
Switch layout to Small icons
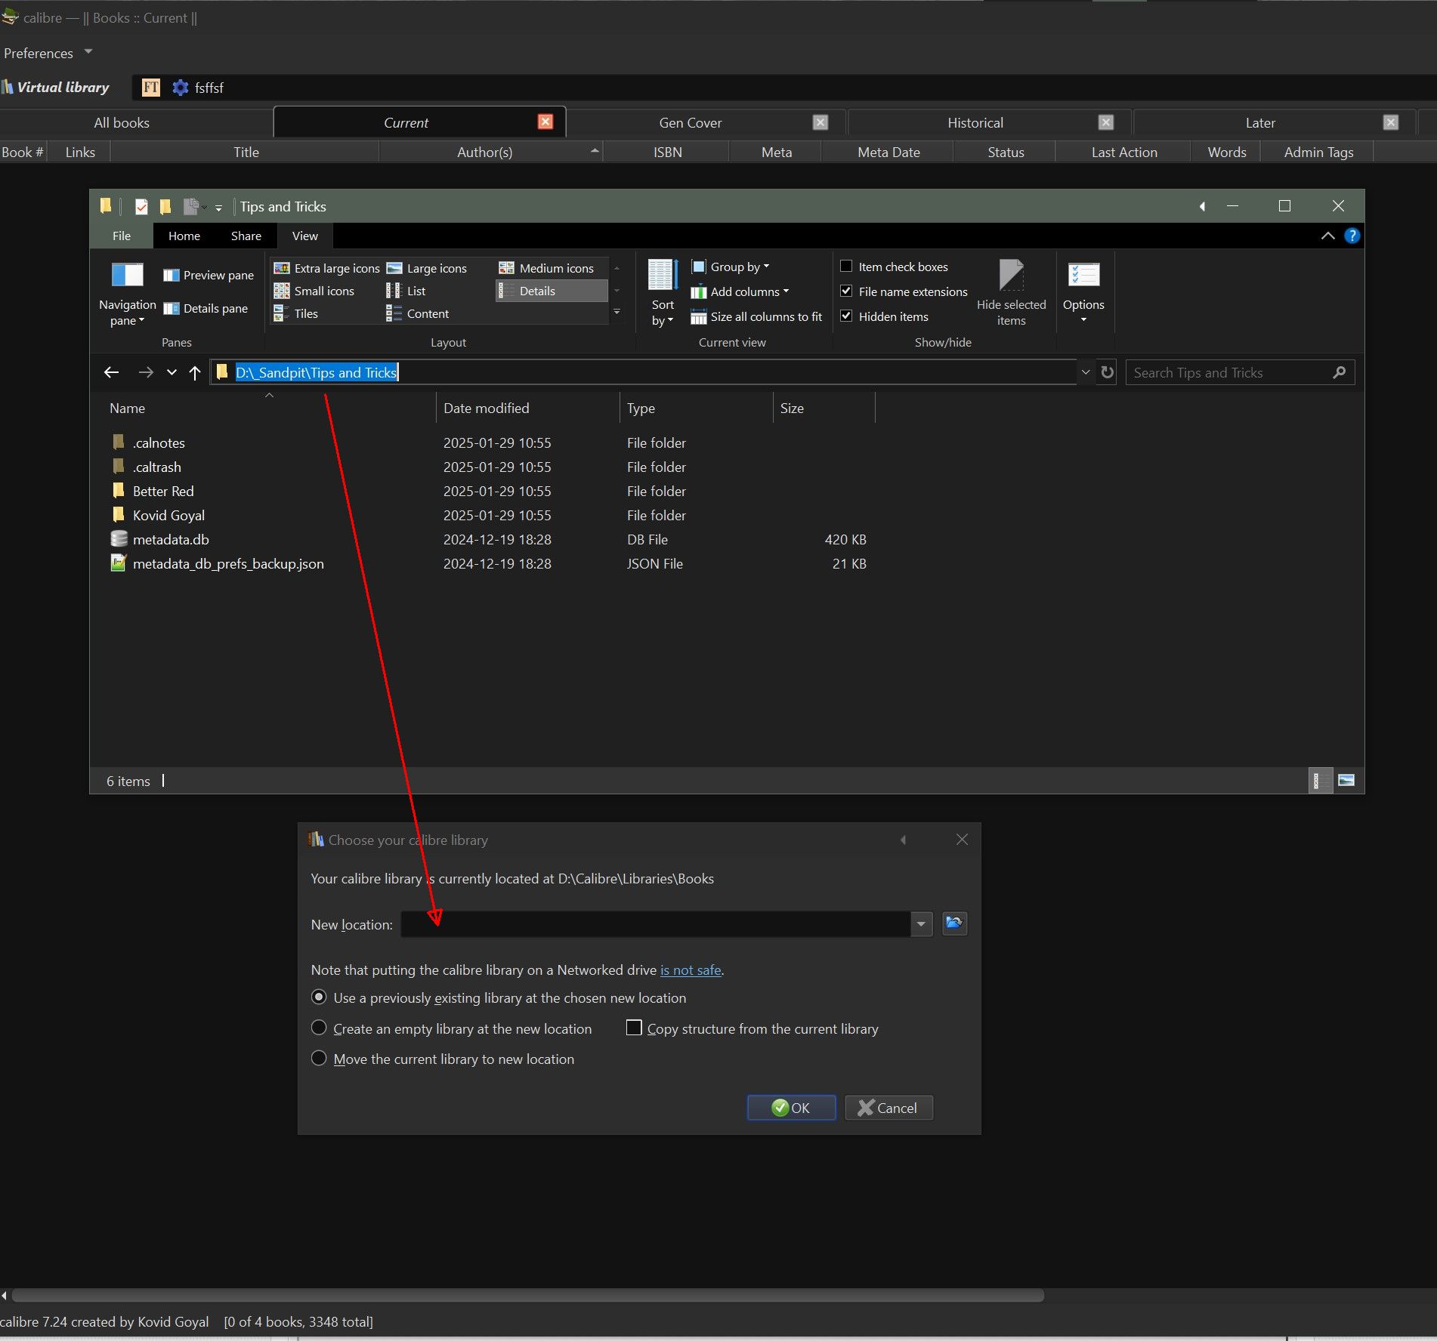[x=314, y=291]
